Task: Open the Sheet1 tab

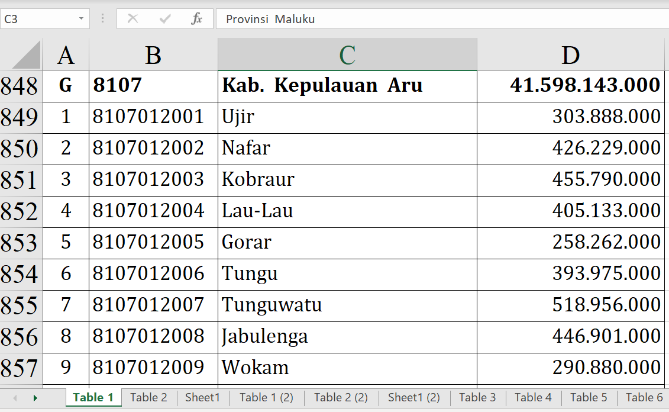Action: point(202,397)
